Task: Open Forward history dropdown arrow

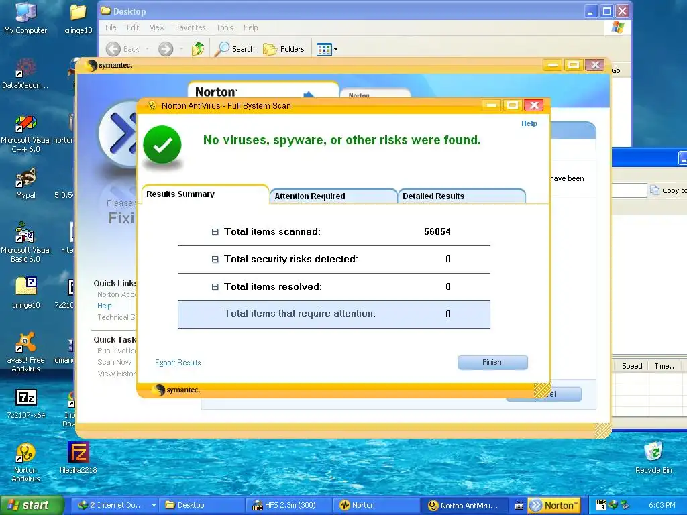Action: pos(181,49)
